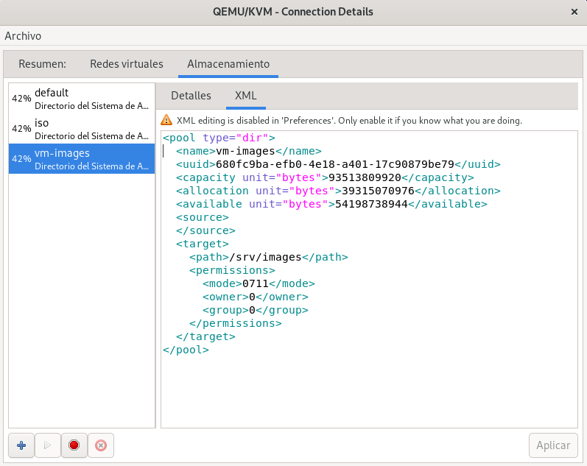Click the mode 0711 line

click(x=259, y=283)
